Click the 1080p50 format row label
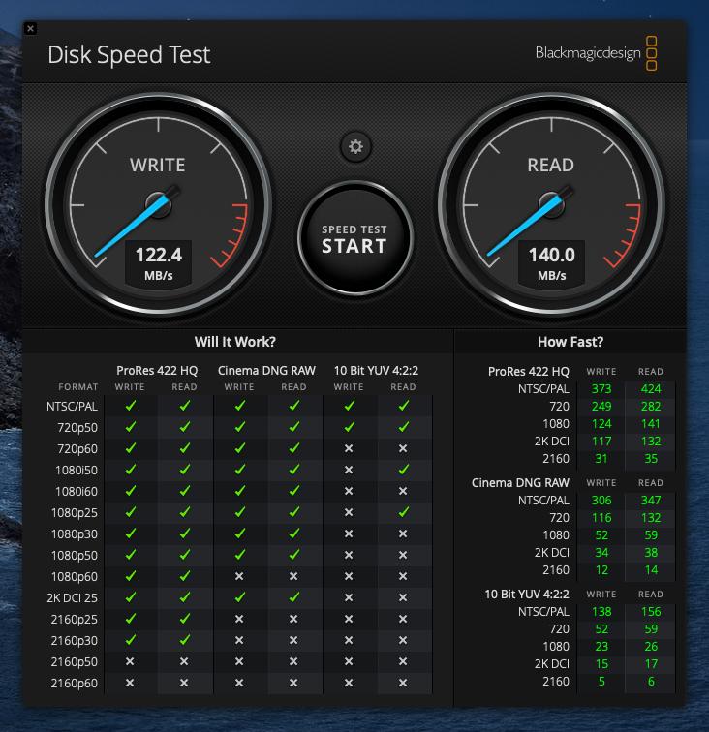The height and width of the screenshot is (732, 709). (75, 556)
